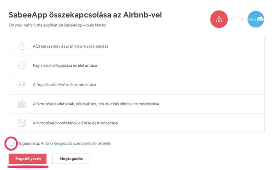Click the foglalásaid elérése és módosítása row
Screen dimensions: 275x170
click(x=64, y=85)
